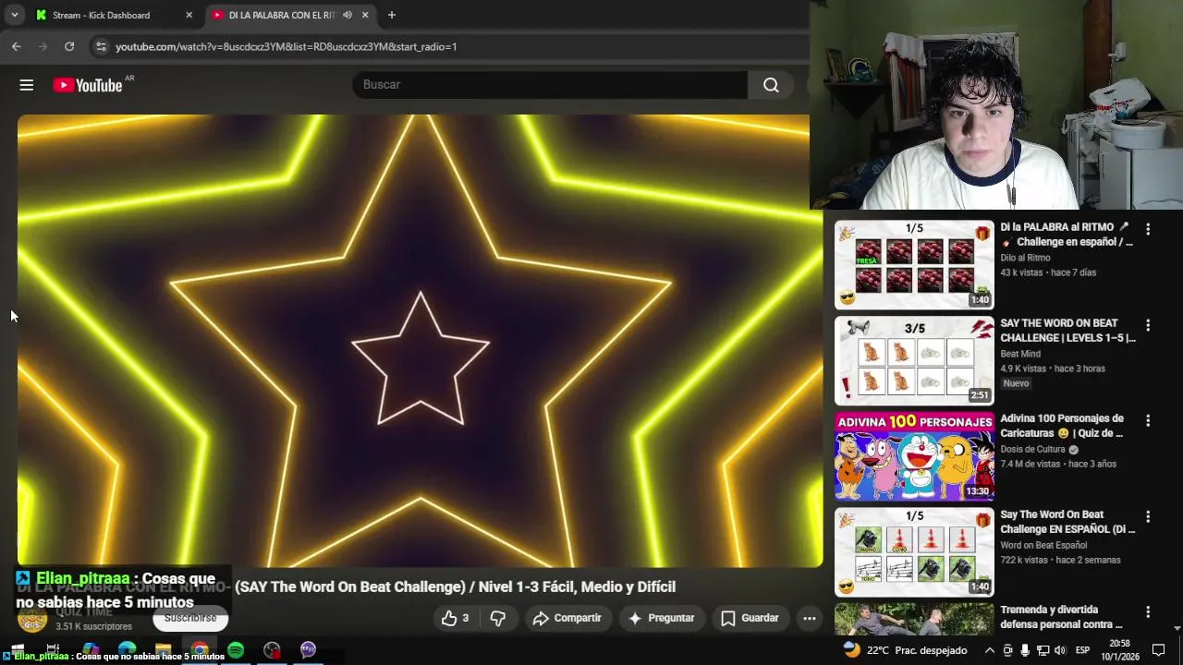Click the Meet Now tray icon
Image resolution: width=1183 pixels, height=665 pixels.
tap(1007, 650)
